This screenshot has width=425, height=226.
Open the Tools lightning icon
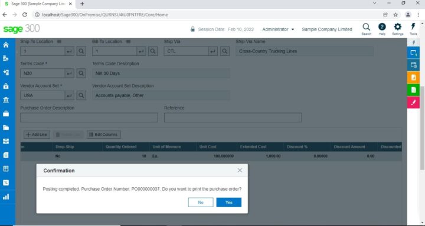(x=413, y=29)
